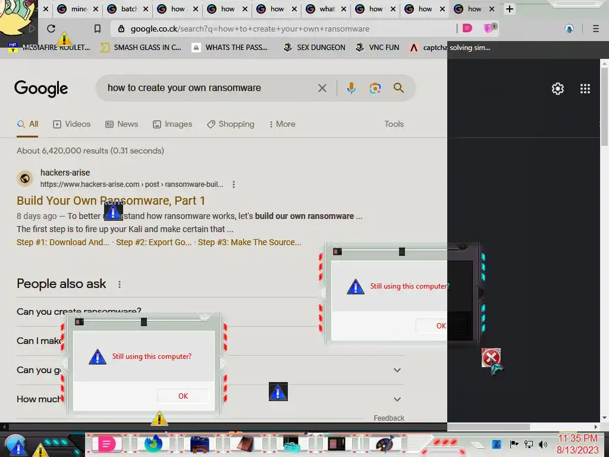Screen dimensions: 609x457
Task: Click the Google search text field
Action: pyautogui.click(x=209, y=88)
